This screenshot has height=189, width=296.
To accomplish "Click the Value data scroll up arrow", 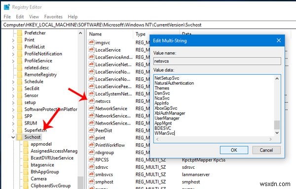I will (x=277, y=78).
